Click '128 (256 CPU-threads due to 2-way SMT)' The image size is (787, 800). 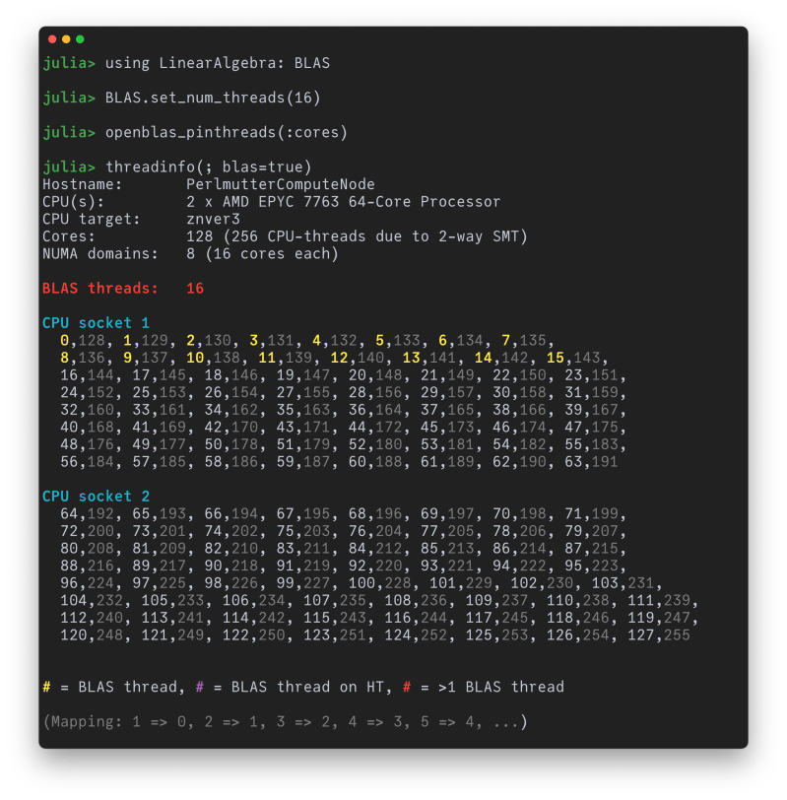(357, 236)
